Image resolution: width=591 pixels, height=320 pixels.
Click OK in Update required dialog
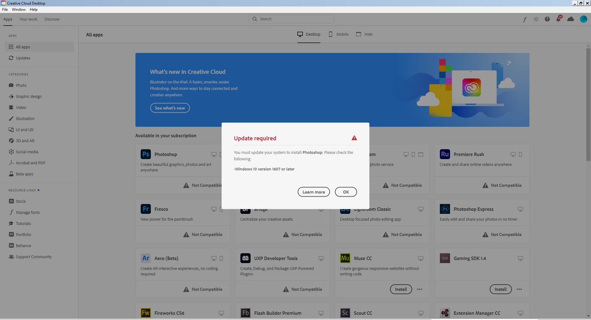click(x=346, y=192)
